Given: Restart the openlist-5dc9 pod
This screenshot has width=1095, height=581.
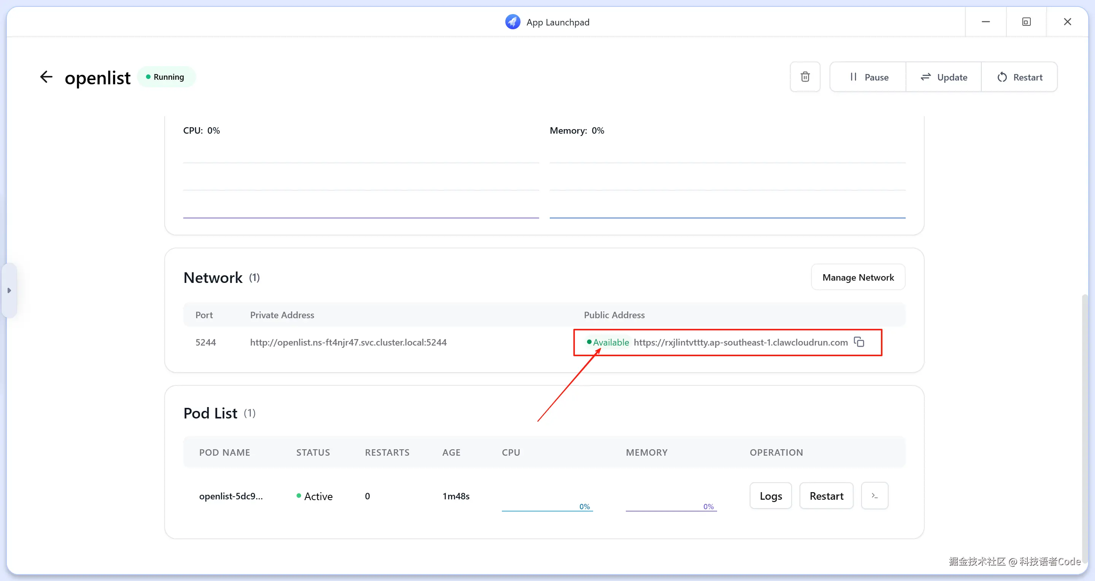Looking at the screenshot, I should (826, 496).
